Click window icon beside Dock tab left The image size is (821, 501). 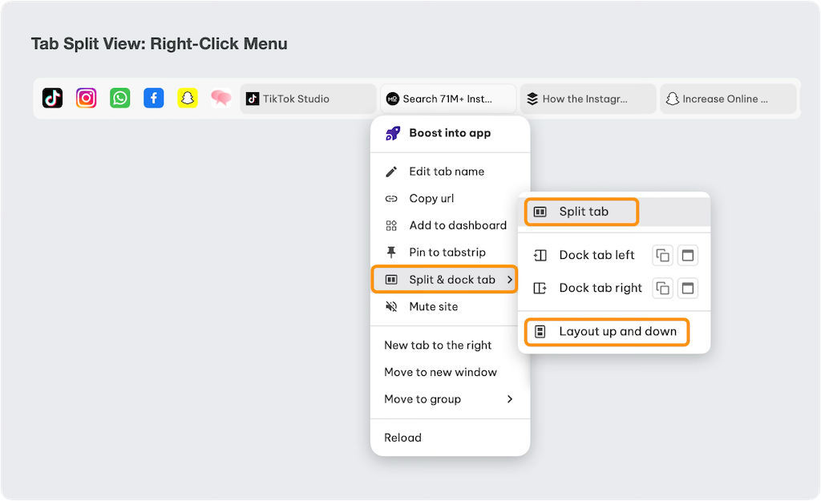[688, 256]
